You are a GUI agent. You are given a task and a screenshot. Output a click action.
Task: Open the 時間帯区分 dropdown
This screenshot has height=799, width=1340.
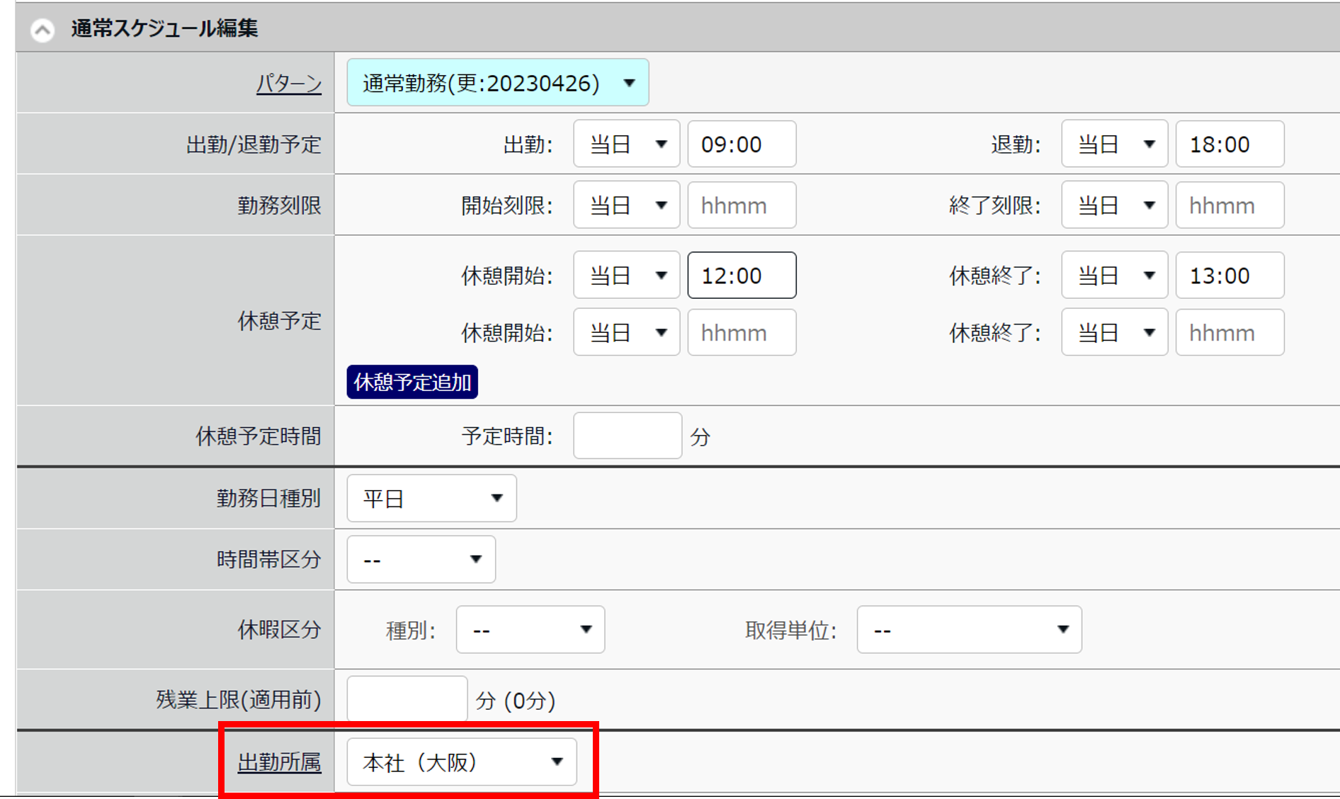point(421,560)
